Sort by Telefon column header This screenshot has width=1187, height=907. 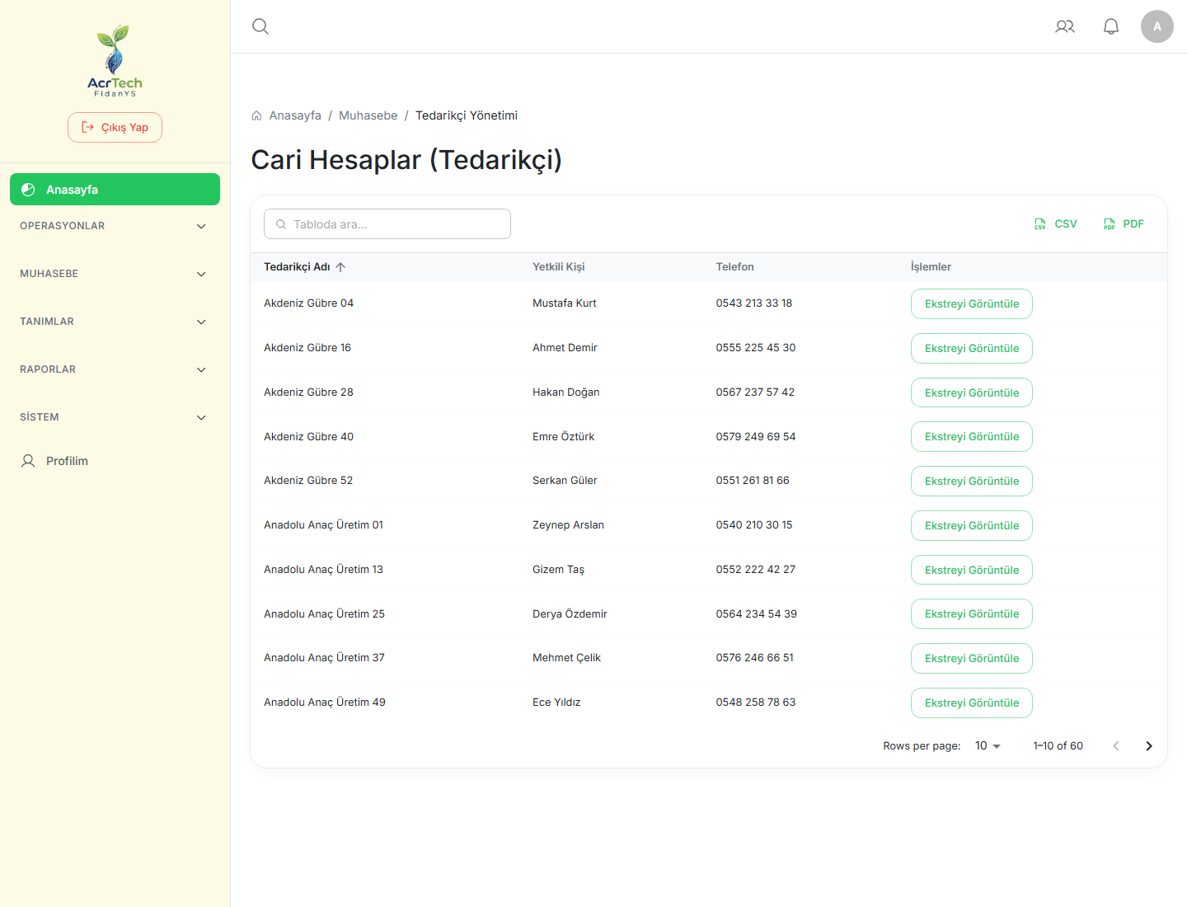(x=735, y=267)
